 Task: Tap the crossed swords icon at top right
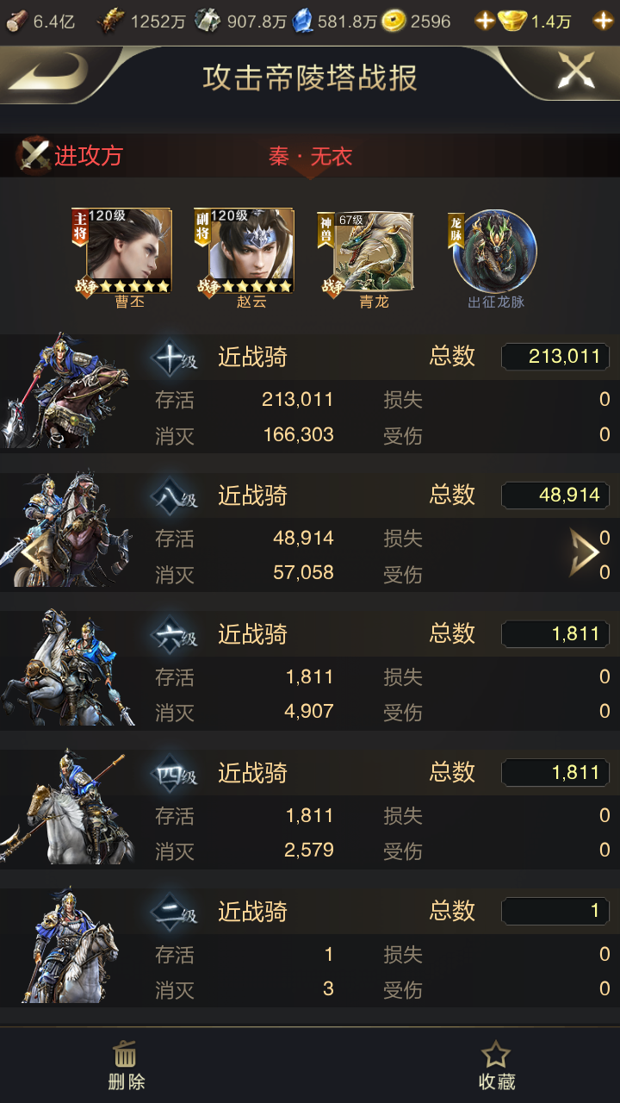(575, 71)
